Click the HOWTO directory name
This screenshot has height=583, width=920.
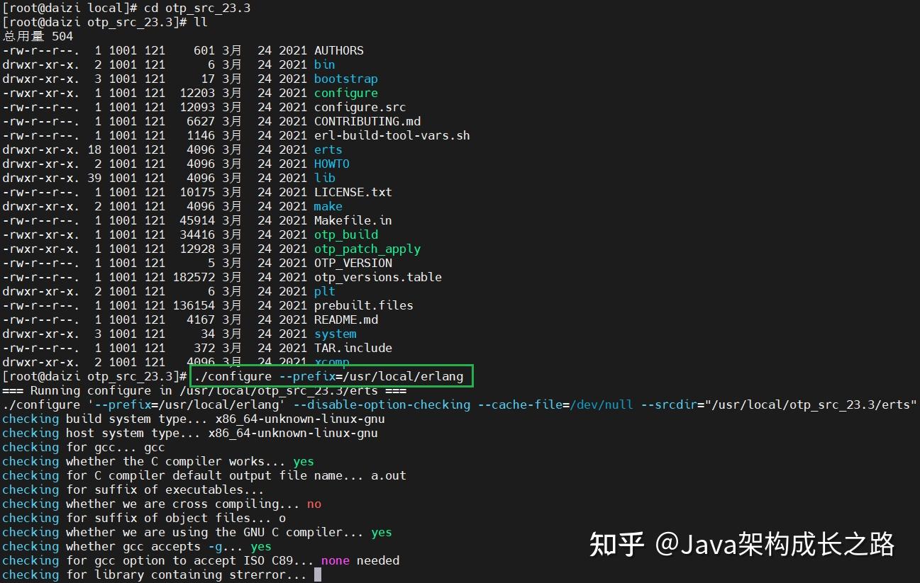pyautogui.click(x=332, y=164)
